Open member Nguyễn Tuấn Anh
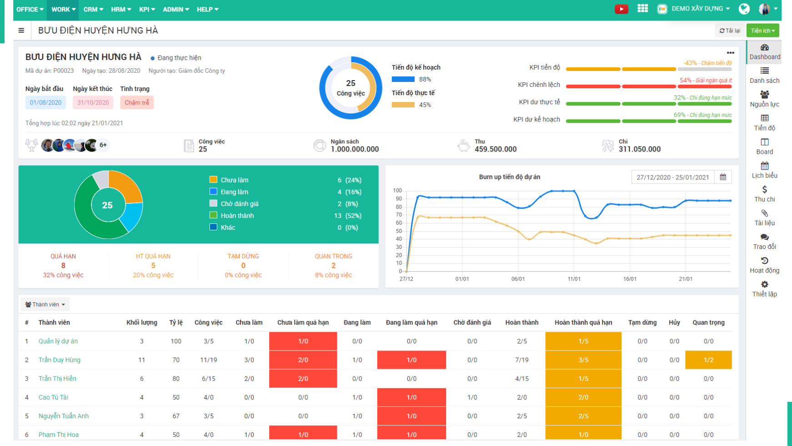The width and height of the screenshot is (792, 446). click(64, 416)
